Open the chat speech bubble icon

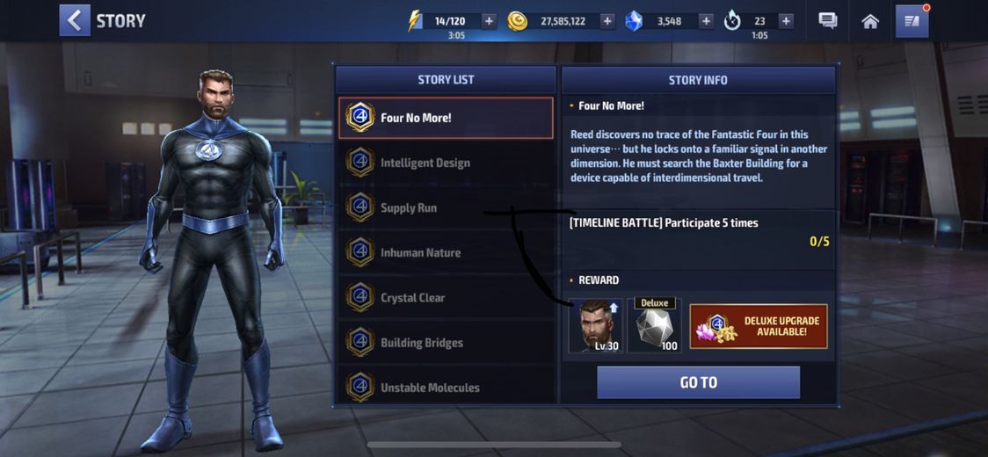click(x=827, y=21)
